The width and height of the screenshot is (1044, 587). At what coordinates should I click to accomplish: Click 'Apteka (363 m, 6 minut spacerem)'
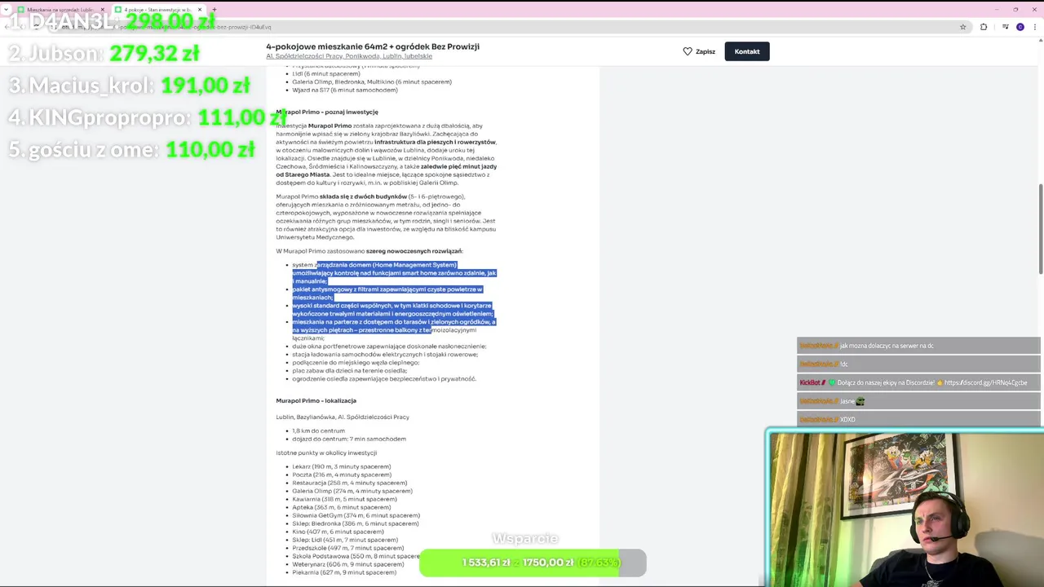click(x=342, y=507)
